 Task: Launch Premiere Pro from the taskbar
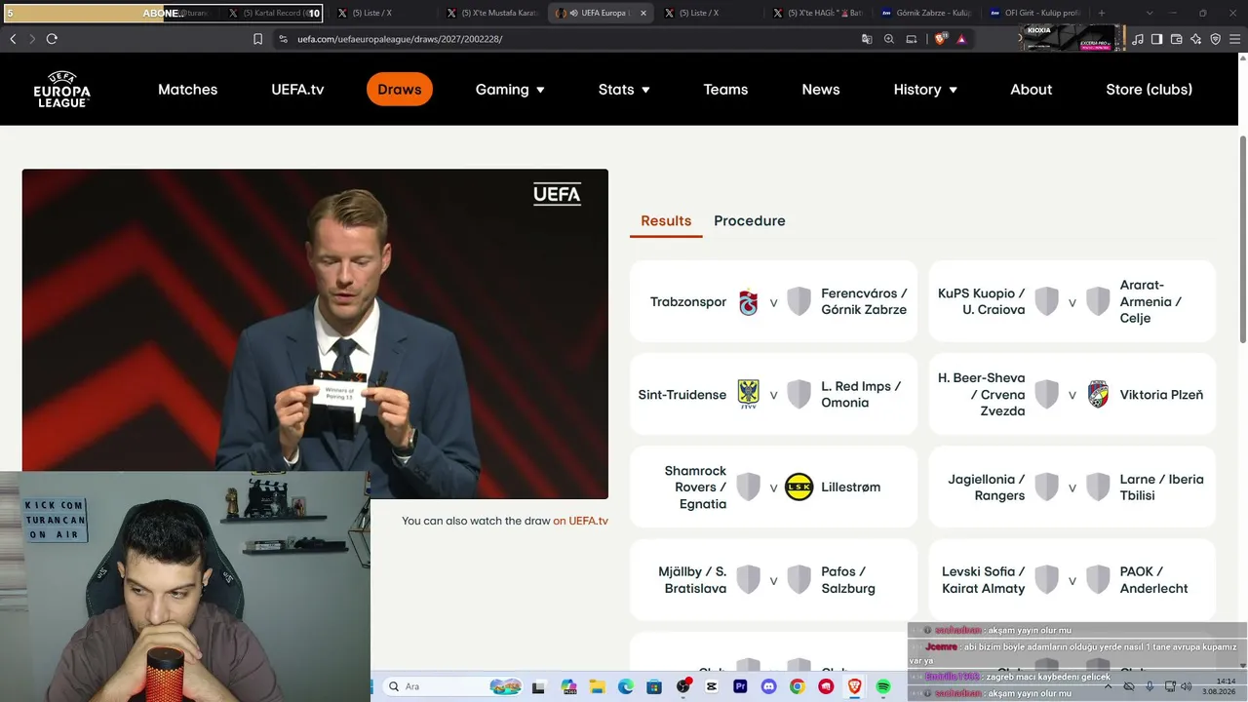pos(740,686)
